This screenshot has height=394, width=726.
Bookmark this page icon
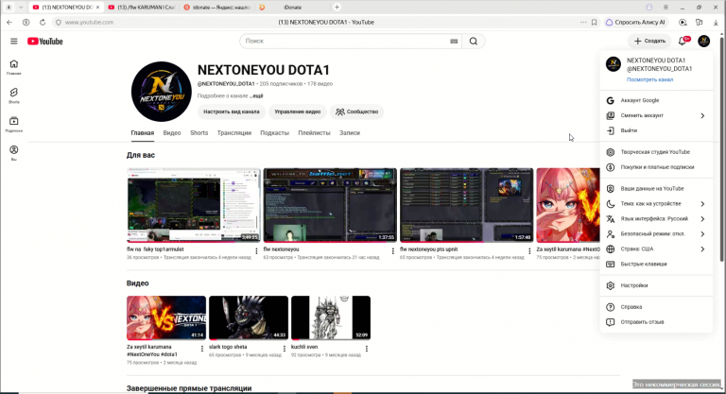click(x=594, y=23)
